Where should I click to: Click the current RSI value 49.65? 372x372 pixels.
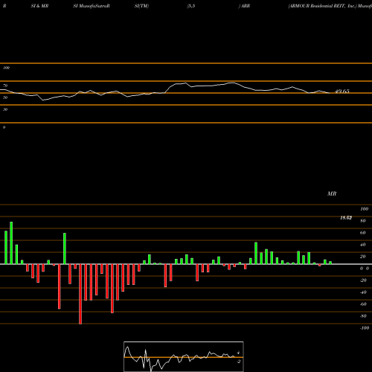coord(342,92)
